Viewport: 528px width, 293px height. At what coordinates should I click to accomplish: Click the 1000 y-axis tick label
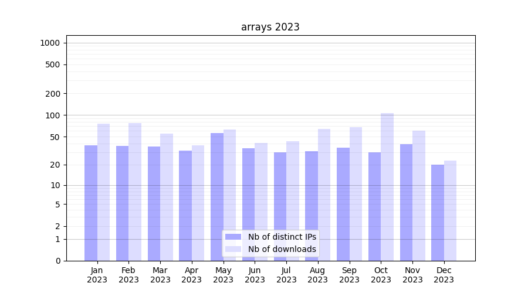click(x=50, y=43)
